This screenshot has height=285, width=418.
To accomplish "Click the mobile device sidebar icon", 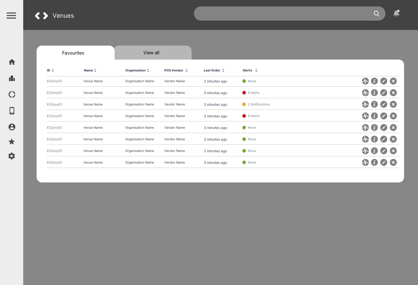I will pos(12,111).
